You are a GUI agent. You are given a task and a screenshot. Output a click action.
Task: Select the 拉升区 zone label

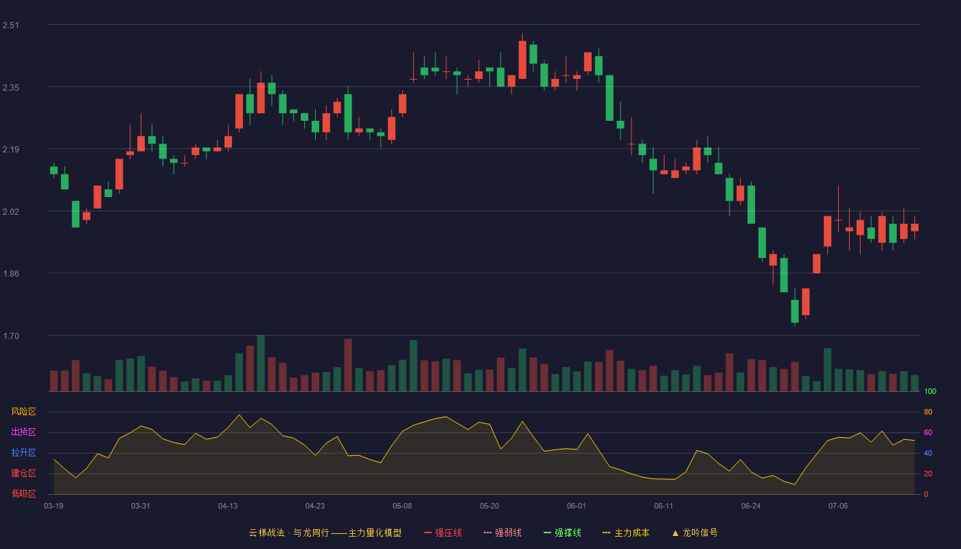coord(23,453)
